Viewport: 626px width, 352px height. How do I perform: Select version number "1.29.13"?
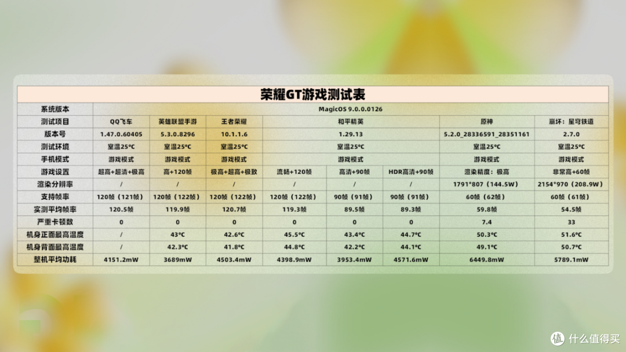click(351, 134)
